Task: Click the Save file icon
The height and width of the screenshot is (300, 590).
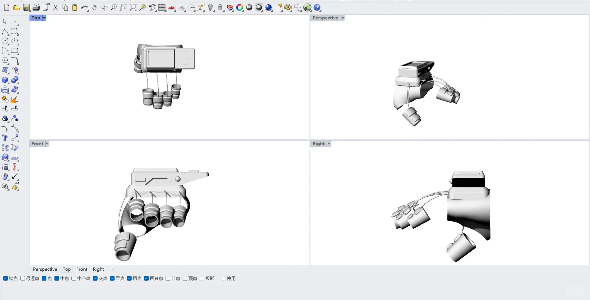Action: point(26,7)
